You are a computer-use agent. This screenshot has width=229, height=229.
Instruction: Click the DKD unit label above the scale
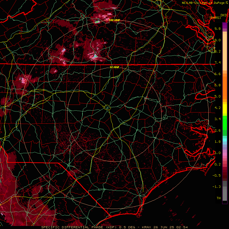coord(223,15)
